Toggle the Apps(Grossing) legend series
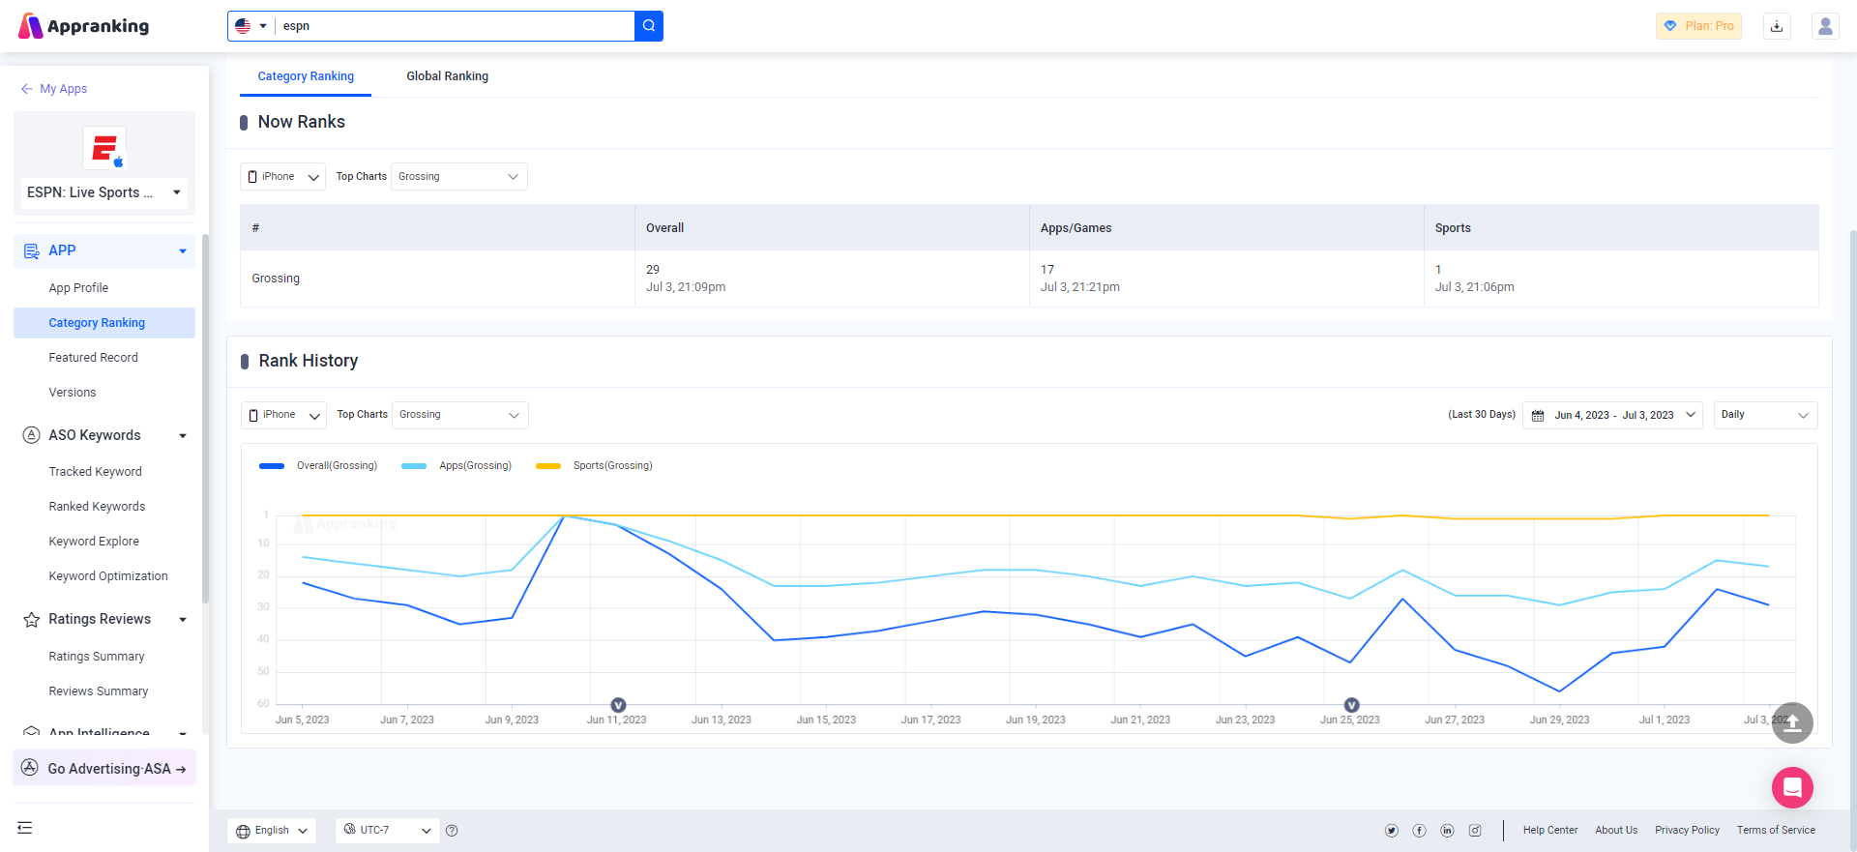 click(457, 466)
